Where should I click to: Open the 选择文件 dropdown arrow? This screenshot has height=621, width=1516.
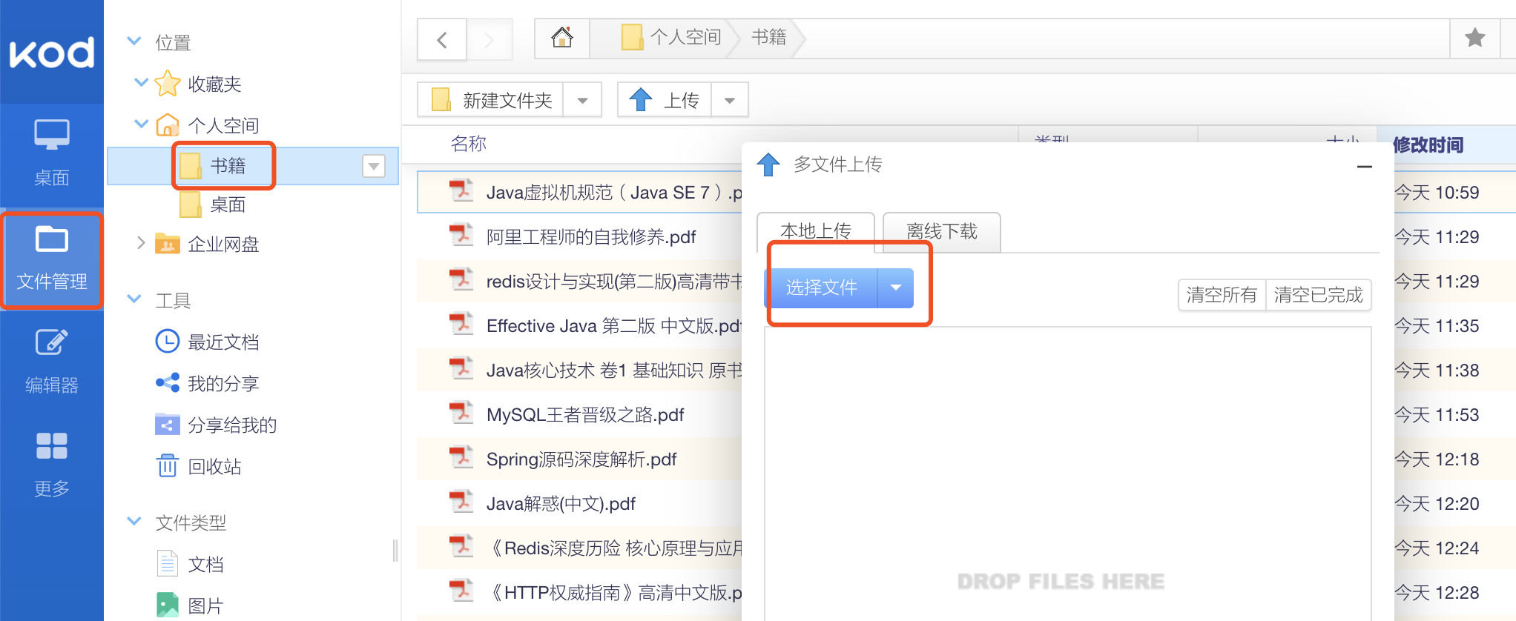896,288
